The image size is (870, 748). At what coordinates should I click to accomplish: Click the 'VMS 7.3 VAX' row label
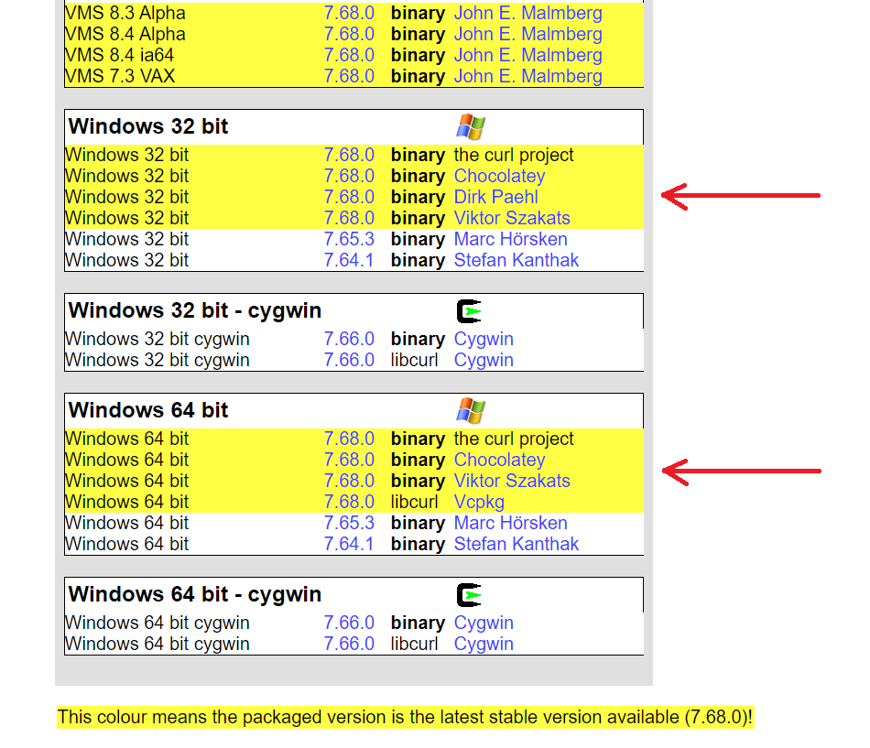pyautogui.click(x=120, y=76)
